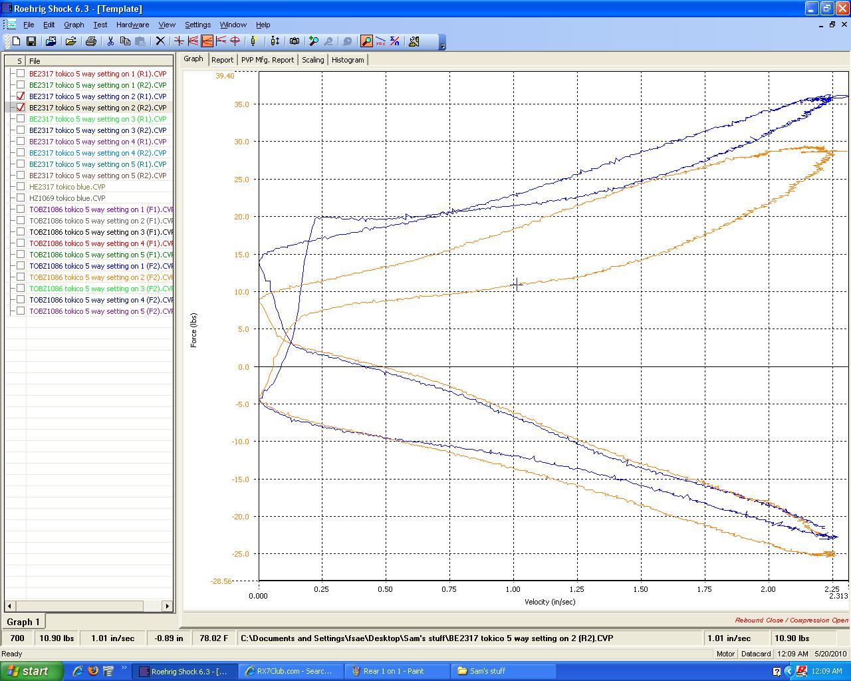Click the camera snapshot icon
Image resolution: width=851 pixels, height=681 pixels.
[x=295, y=41]
